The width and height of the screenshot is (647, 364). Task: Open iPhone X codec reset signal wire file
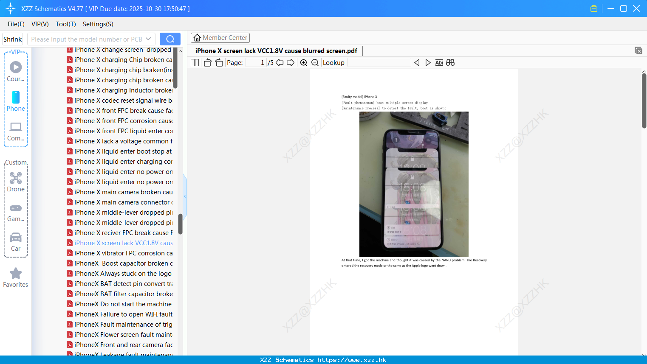click(x=119, y=101)
